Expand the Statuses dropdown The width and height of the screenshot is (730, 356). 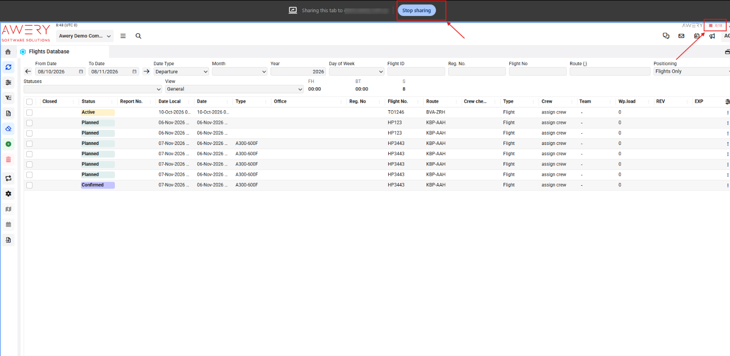[x=93, y=89]
